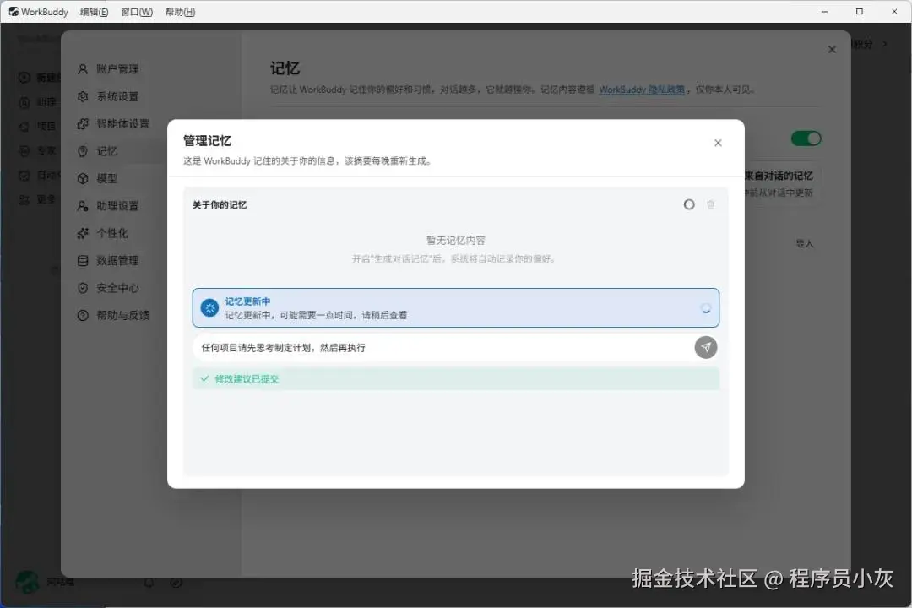Click the refresh circle icon beside 关于你的记忆
This screenshot has width=912, height=608.
coord(689,205)
